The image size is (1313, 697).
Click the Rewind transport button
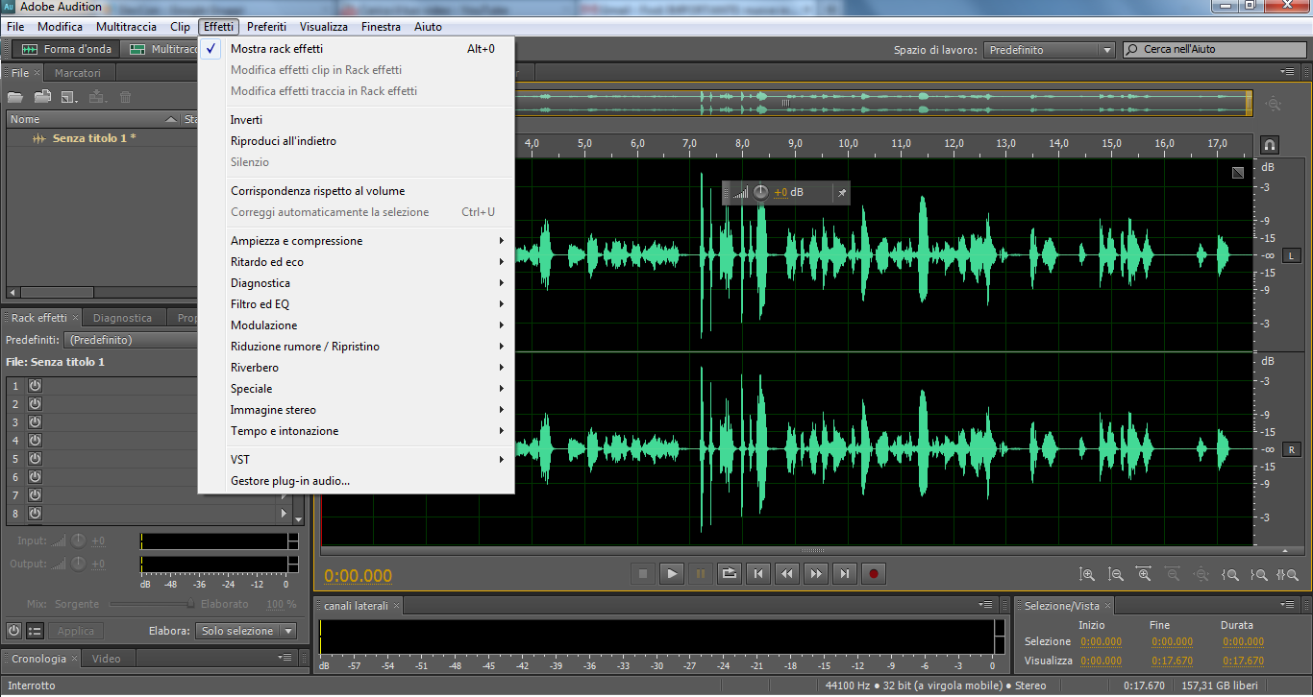(787, 574)
